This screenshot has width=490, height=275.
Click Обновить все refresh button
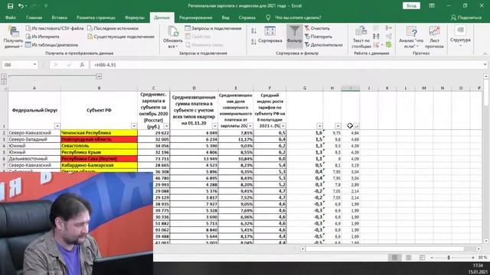point(172,37)
